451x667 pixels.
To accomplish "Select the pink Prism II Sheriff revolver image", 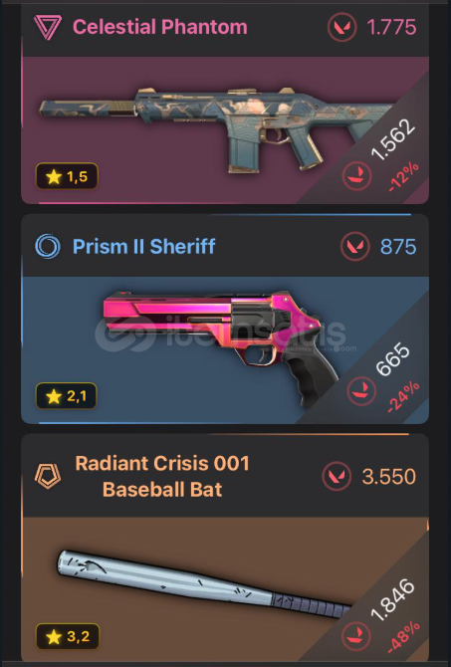I will coord(221,346).
